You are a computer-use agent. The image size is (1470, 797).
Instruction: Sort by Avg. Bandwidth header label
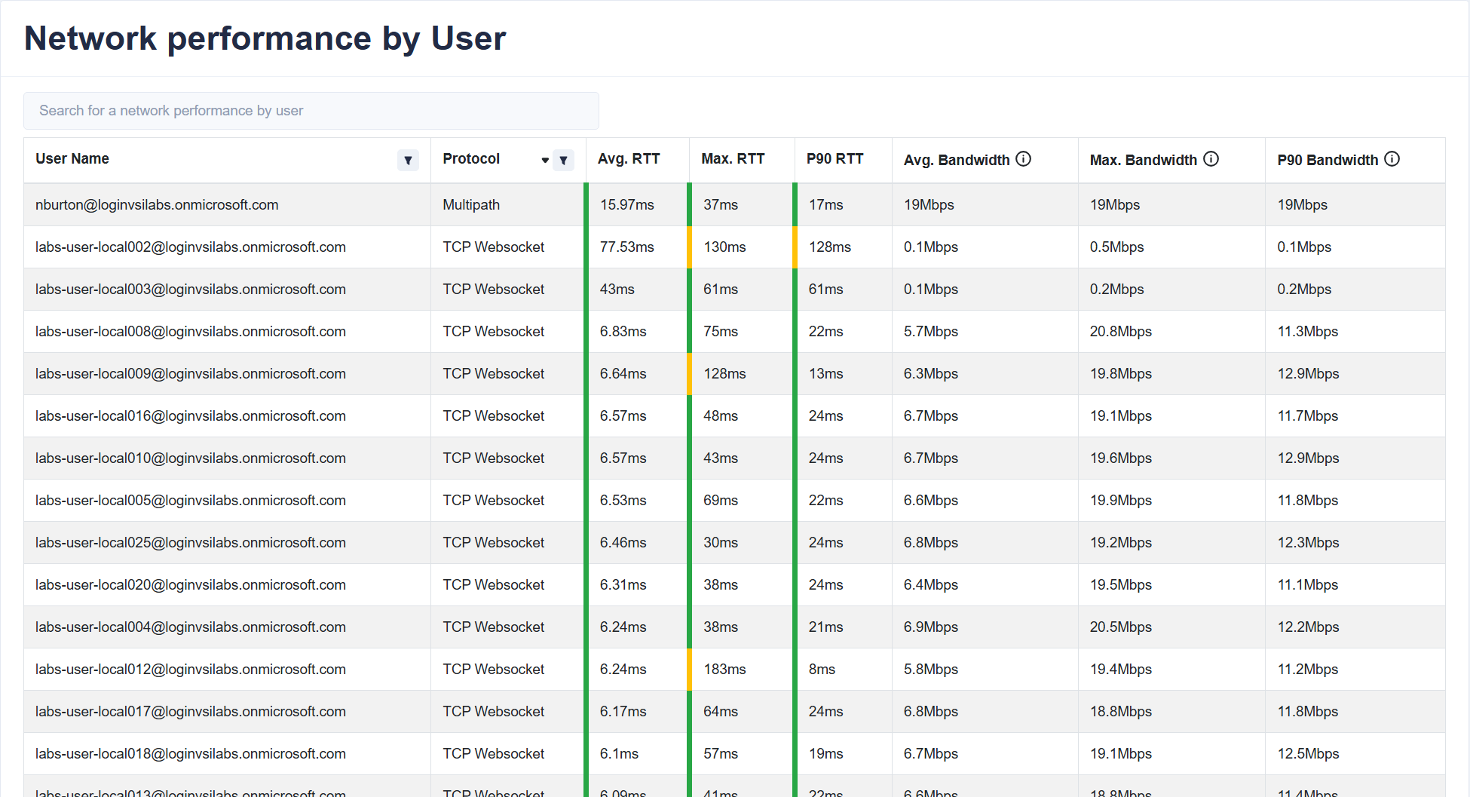coord(957,160)
